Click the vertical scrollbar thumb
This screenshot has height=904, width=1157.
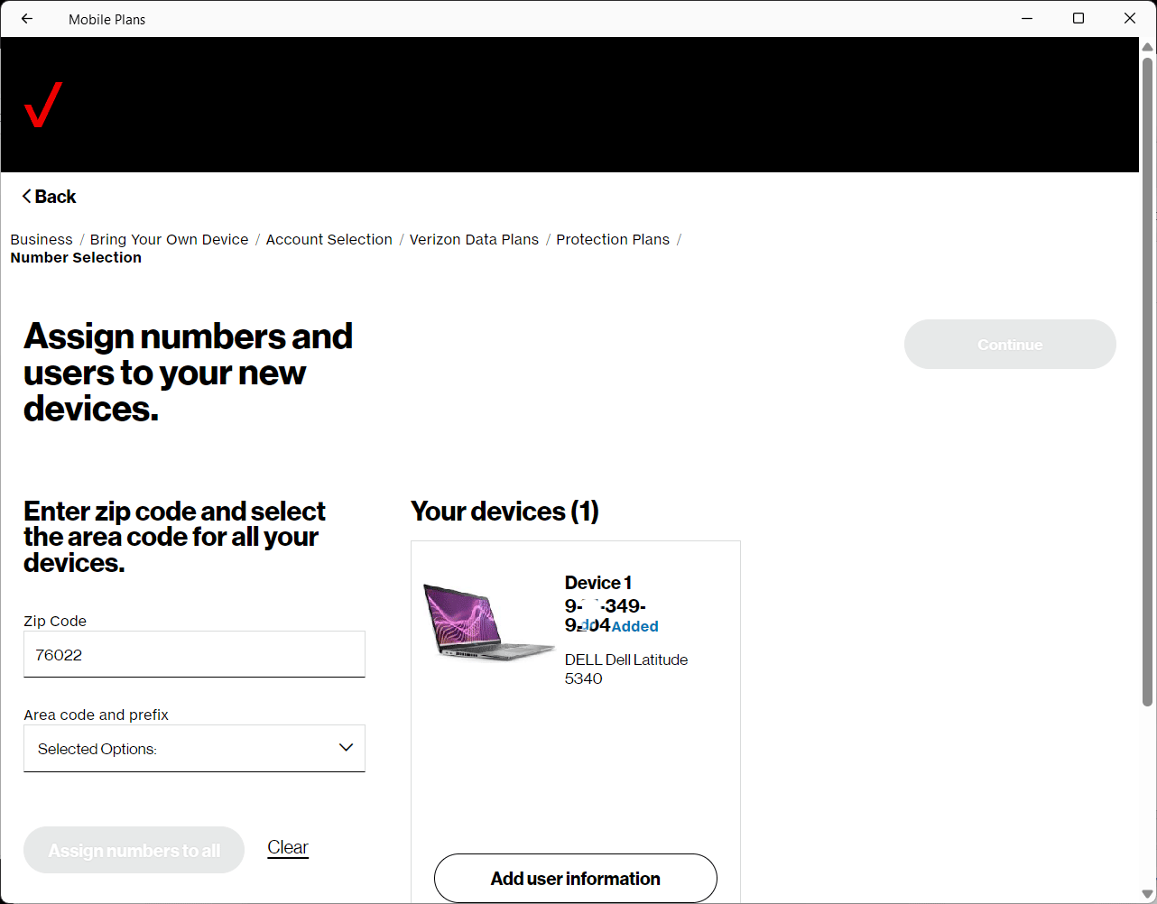coord(1148,379)
